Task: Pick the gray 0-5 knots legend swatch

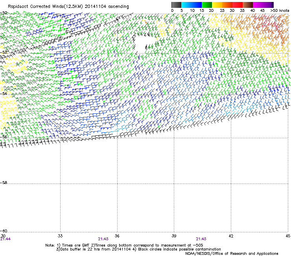Action: point(176,5)
